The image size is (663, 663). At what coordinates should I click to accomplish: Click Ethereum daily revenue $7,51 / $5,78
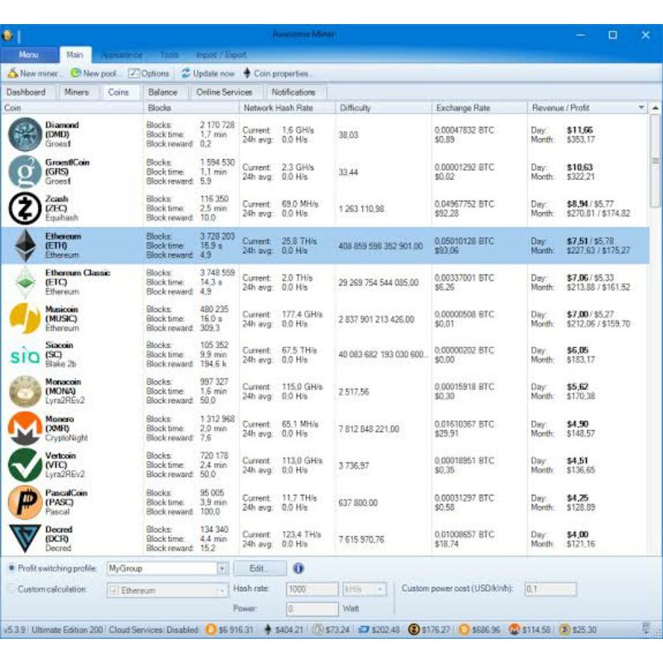coord(590,241)
